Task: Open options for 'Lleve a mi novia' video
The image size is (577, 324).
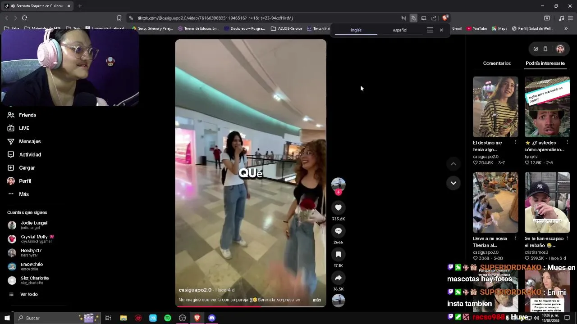Action: (x=516, y=238)
